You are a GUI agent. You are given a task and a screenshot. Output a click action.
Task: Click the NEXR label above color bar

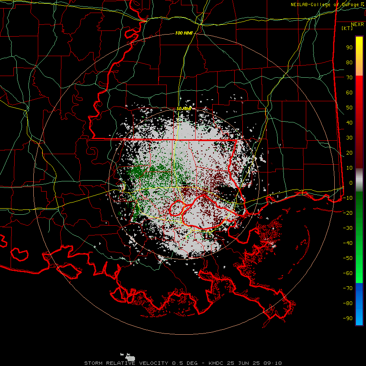(357, 24)
